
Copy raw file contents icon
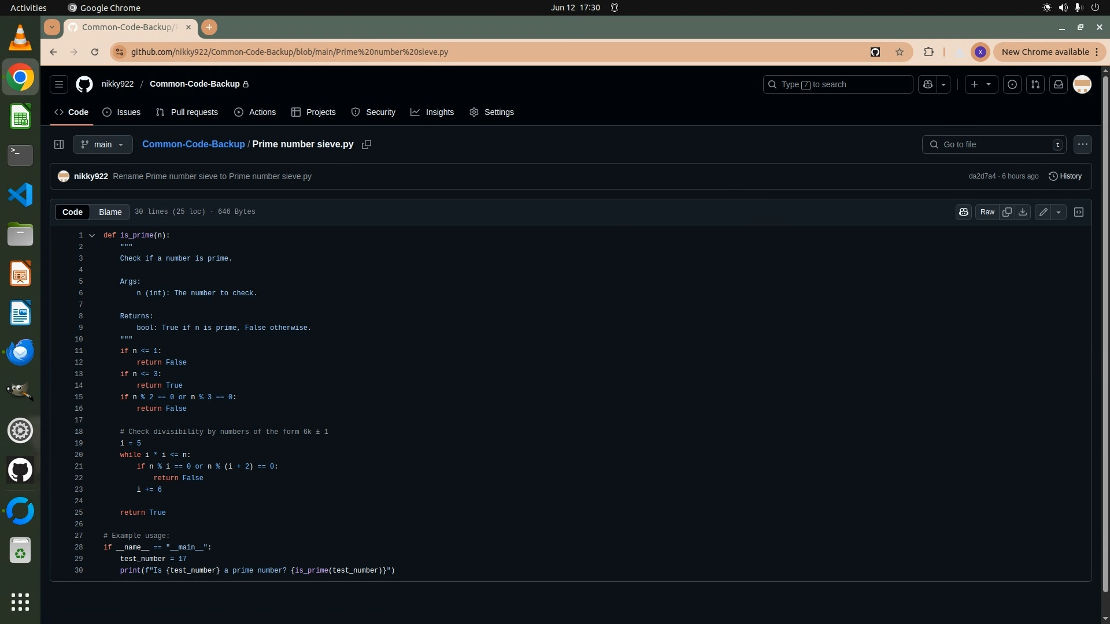point(1007,212)
